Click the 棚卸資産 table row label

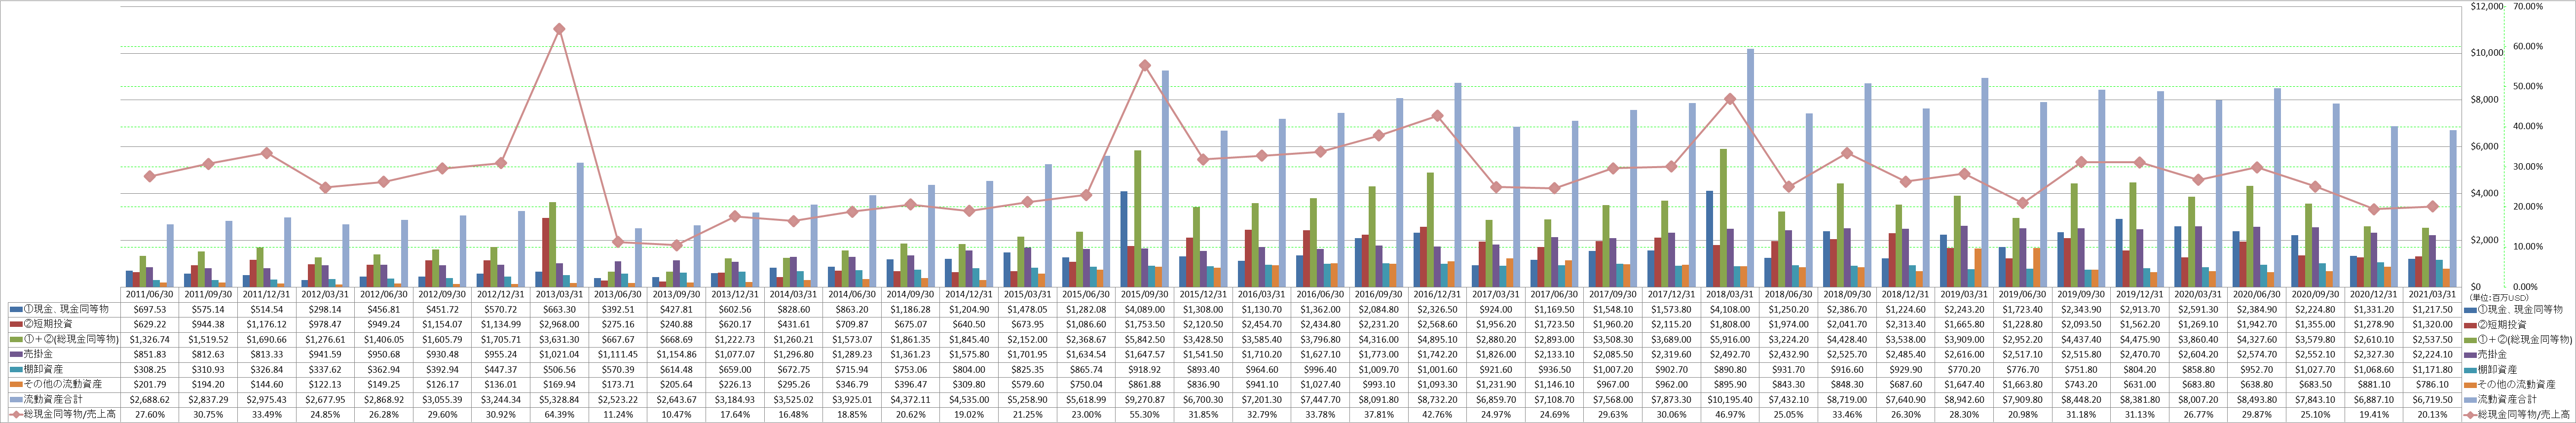(x=44, y=370)
